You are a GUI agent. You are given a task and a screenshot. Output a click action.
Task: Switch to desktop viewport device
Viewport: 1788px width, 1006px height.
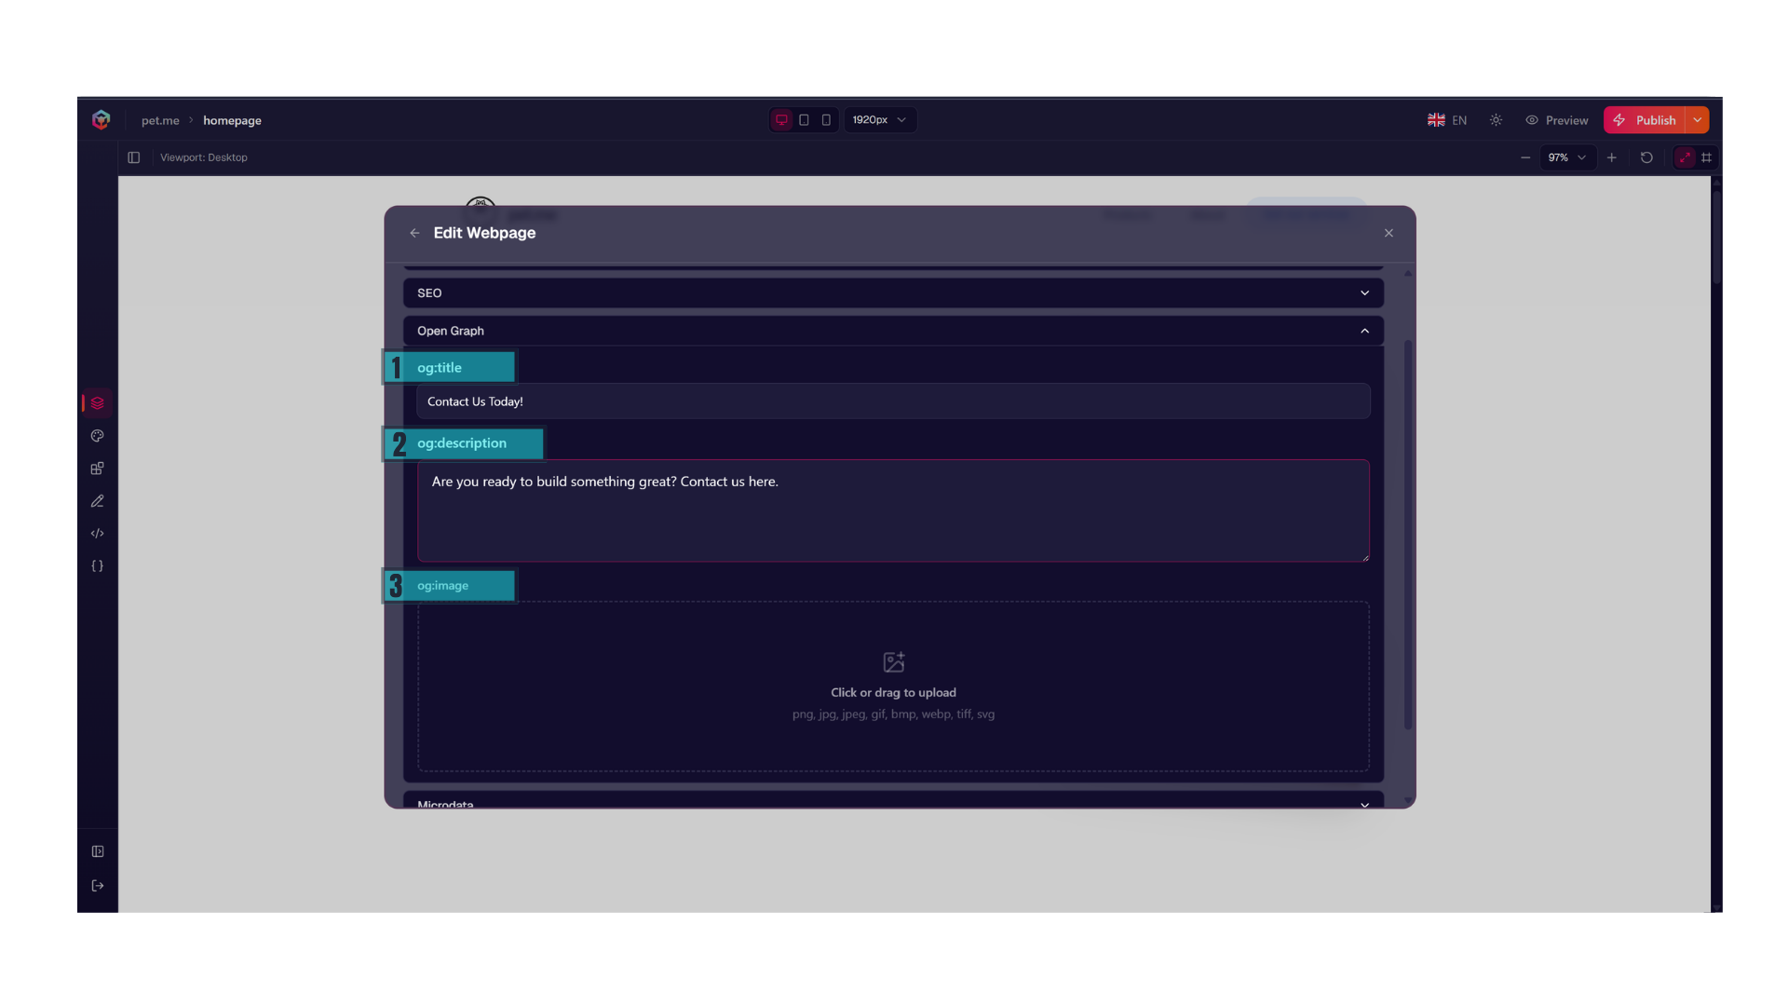point(781,120)
